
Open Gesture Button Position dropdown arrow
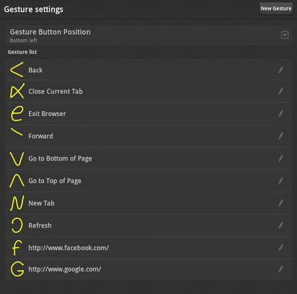(x=284, y=35)
